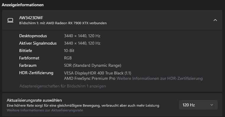Click the Farbraum row label
The height and width of the screenshot is (117, 225).
[x=28, y=66]
